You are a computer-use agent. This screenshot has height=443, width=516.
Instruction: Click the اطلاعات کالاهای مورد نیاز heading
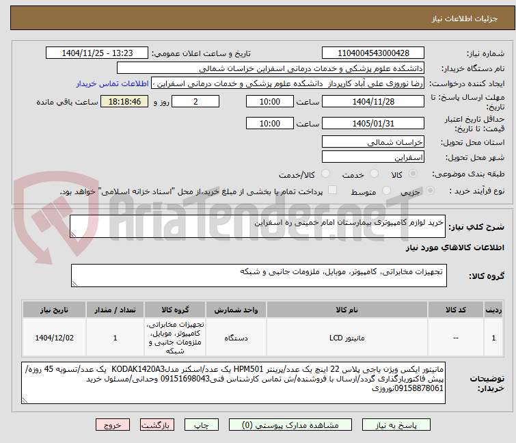click(x=454, y=247)
